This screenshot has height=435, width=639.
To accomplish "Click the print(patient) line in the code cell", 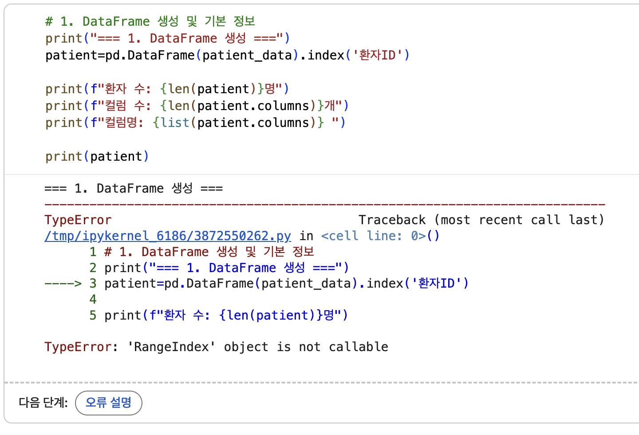I will tap(97, 156).
